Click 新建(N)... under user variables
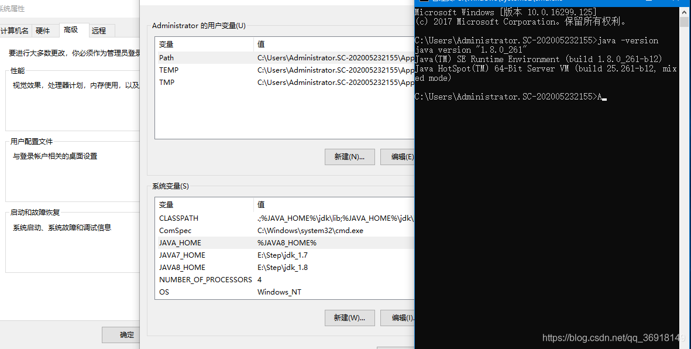This screenshot has height=349, width=691. click(x=349, y=156)
